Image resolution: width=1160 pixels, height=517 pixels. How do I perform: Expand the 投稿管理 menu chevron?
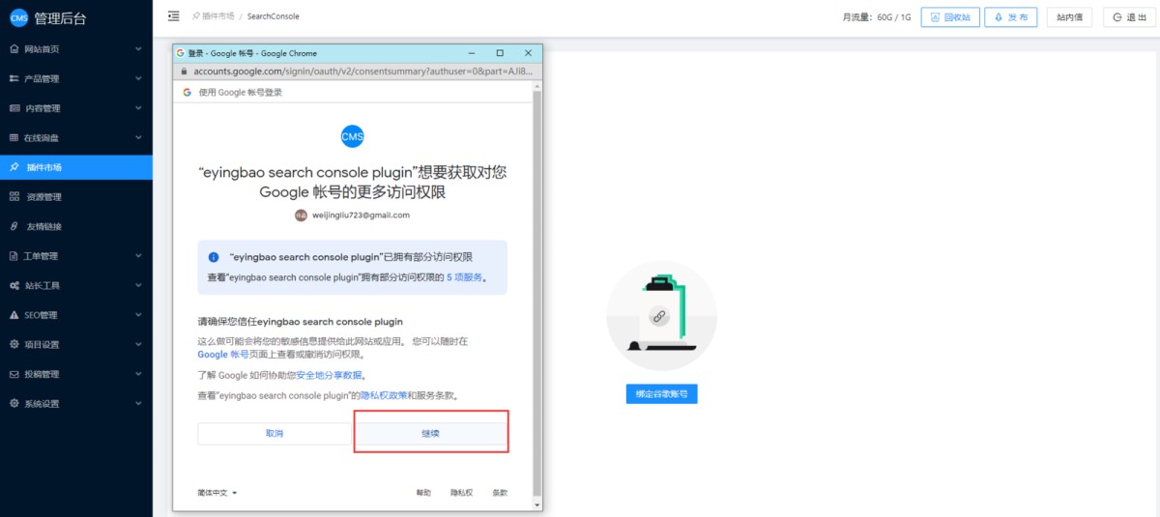click(x=138, y=374)
